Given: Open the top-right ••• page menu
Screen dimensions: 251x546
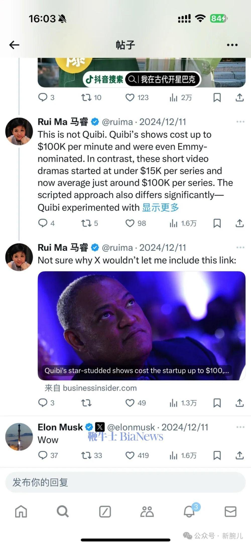Looking at the screenshot, I should click(x=232, y=44).
